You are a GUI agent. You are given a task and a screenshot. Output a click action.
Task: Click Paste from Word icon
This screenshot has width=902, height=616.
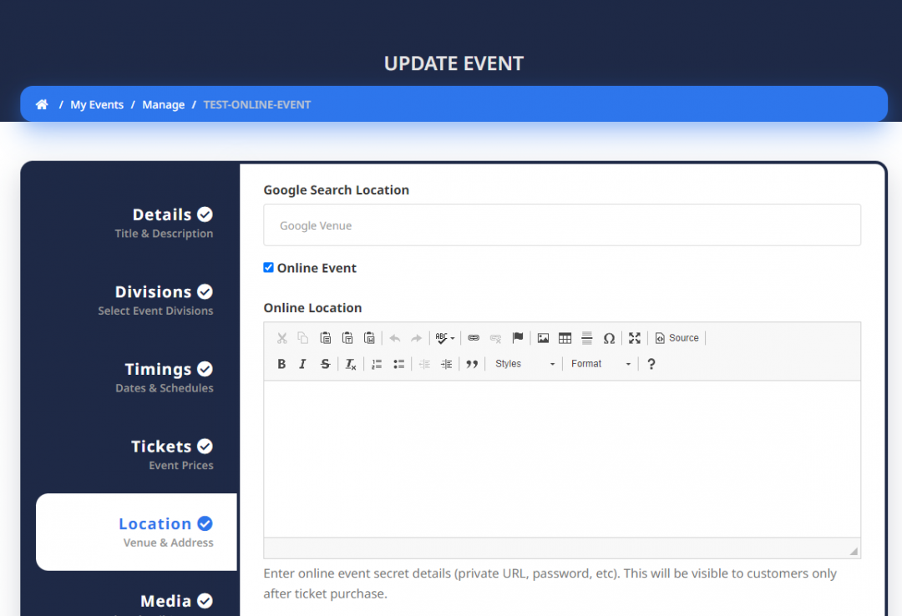369,338
